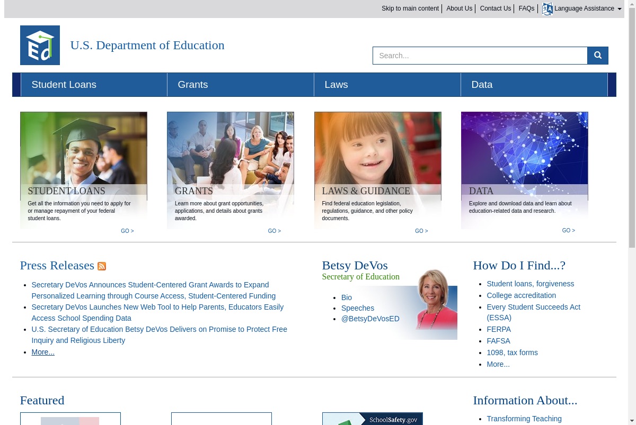Click GO under Laws & Guidance card
The width and height of the screenshot is (636, 425).
pyautogui.click(x=421, y=231)
